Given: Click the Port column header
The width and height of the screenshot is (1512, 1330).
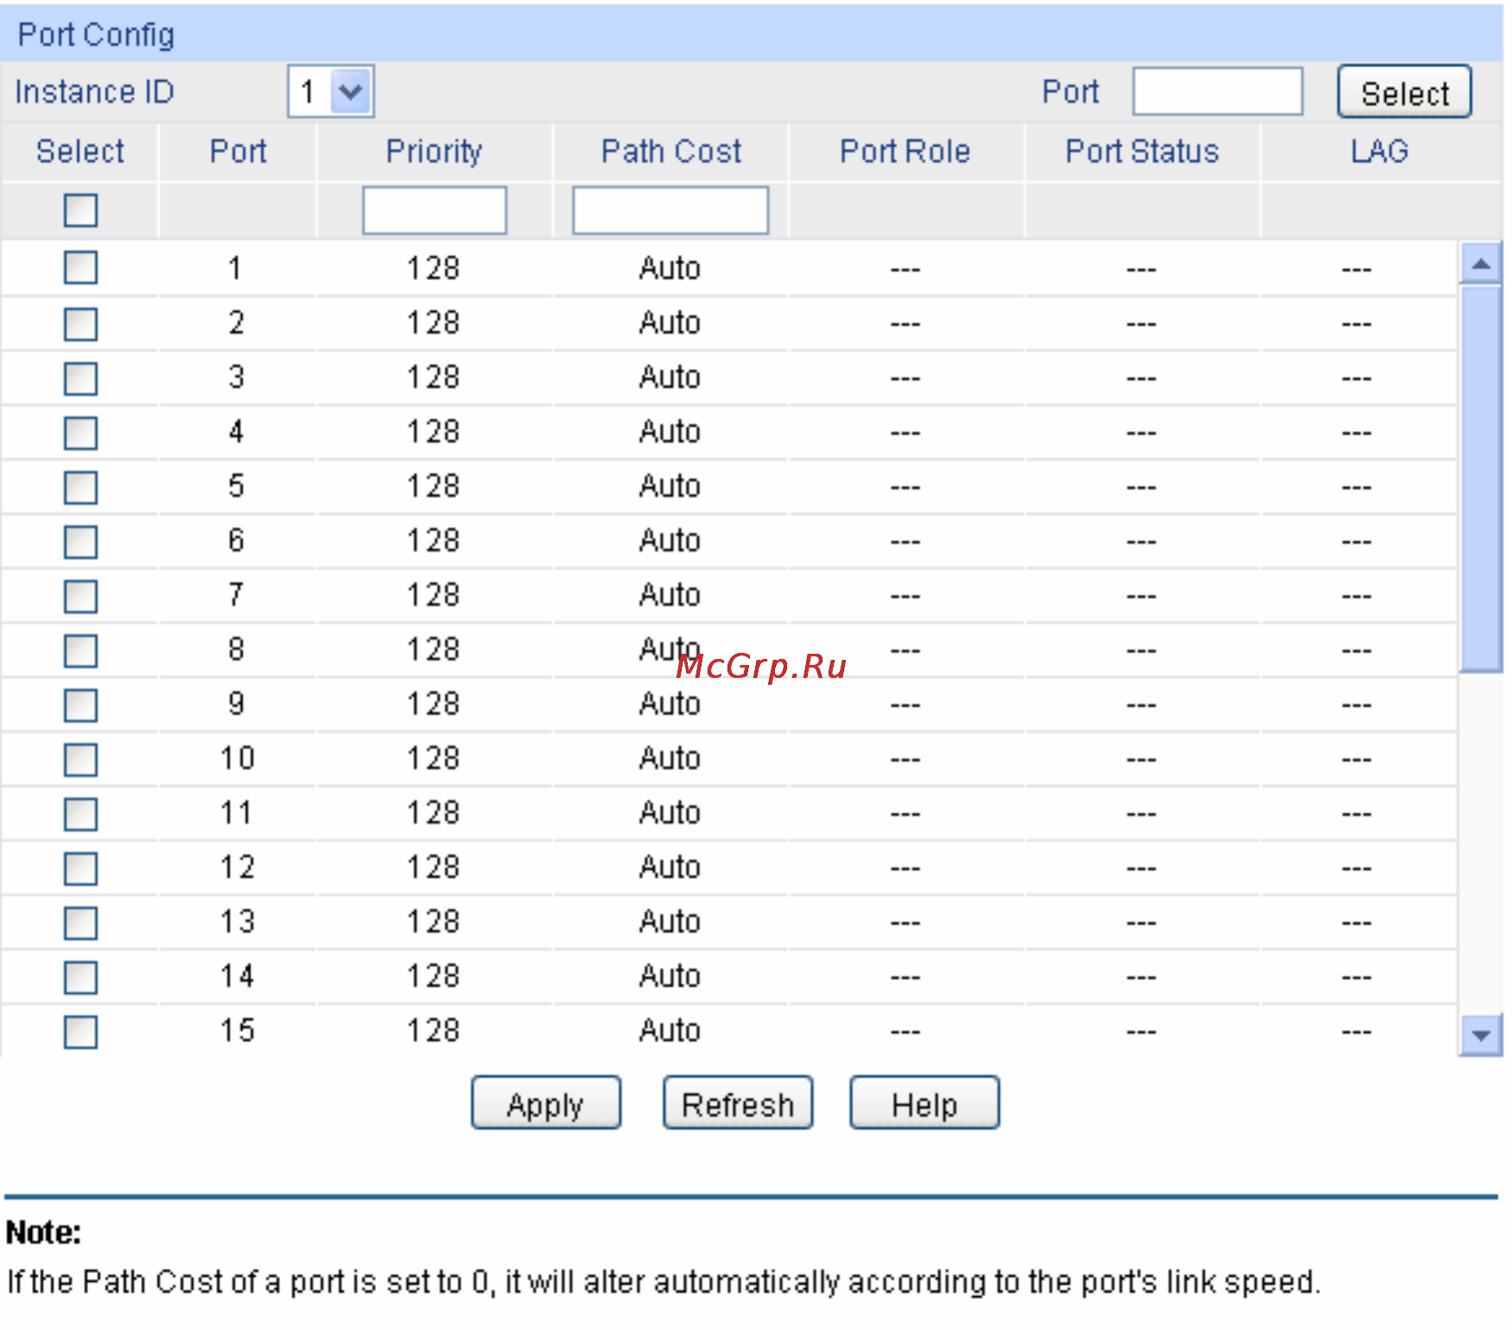Looking at the screenshot, I should 238,151.
